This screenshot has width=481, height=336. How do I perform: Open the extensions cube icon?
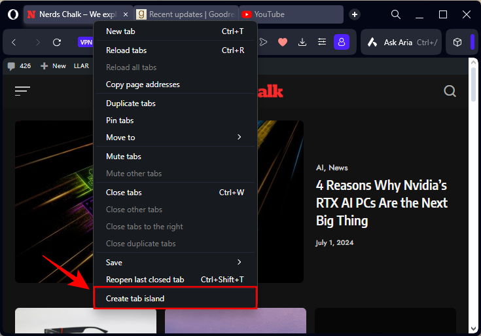457,42
